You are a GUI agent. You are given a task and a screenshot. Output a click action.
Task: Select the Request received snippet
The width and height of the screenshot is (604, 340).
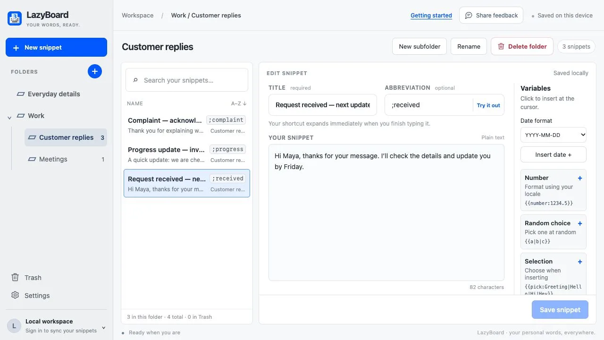pos(187,183)
